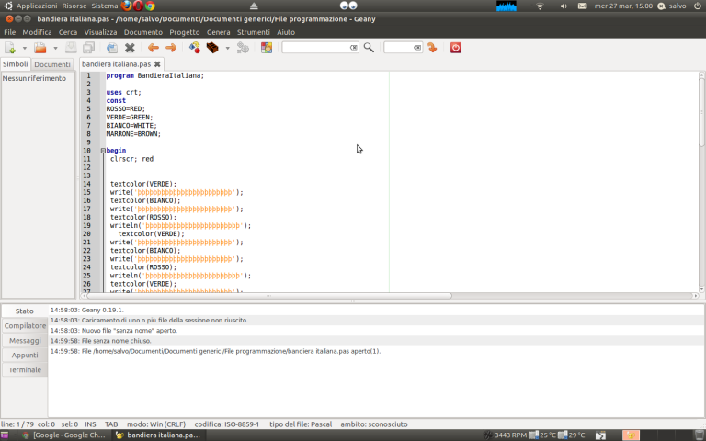Open the new file template dropdown arrow

pos(24,48)
